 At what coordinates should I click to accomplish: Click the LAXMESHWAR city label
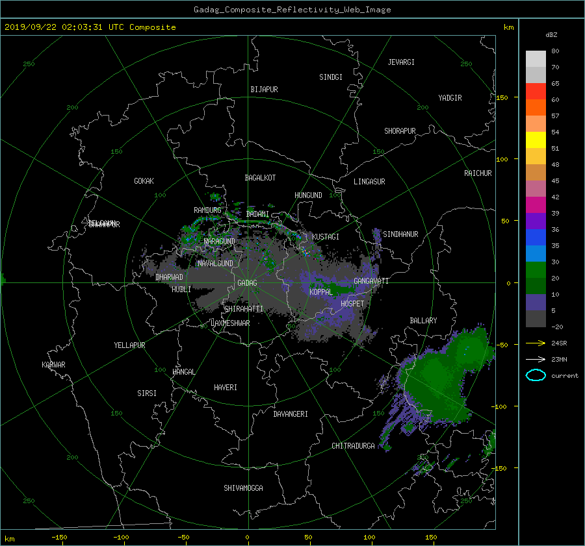tap(230, 323)
